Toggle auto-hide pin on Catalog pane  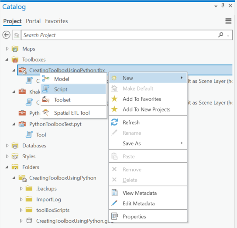tap(223, 6)
